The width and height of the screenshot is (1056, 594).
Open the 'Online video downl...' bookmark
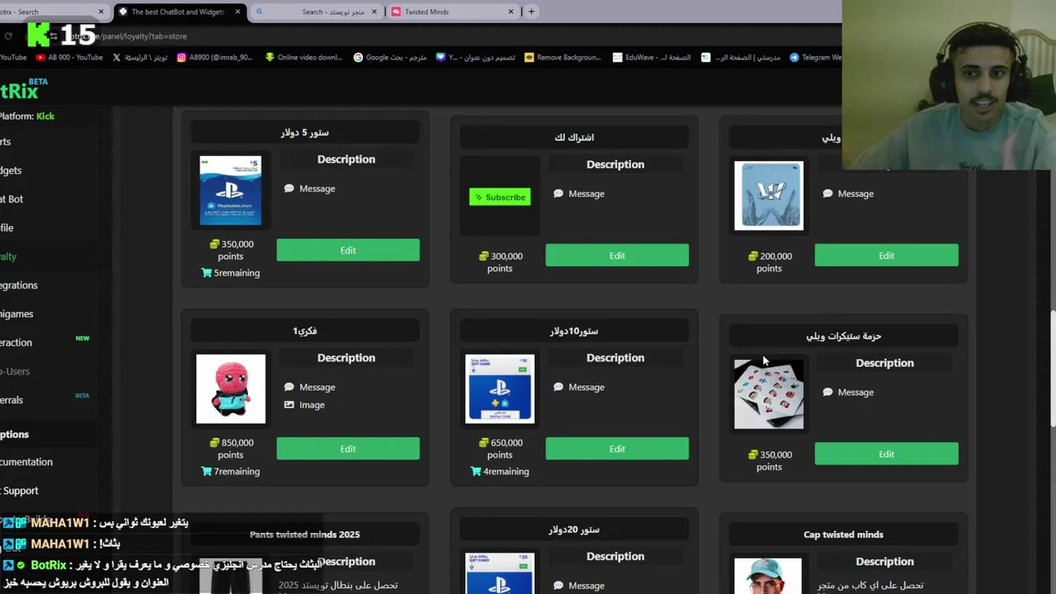(303, 57)
